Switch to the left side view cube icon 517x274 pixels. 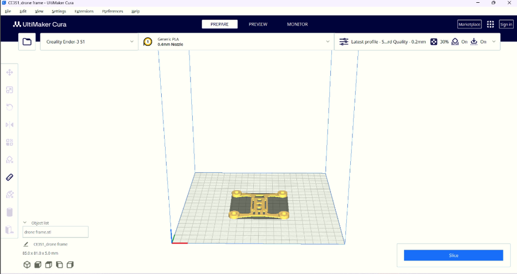pyautogui.click(x=59, y=265)
